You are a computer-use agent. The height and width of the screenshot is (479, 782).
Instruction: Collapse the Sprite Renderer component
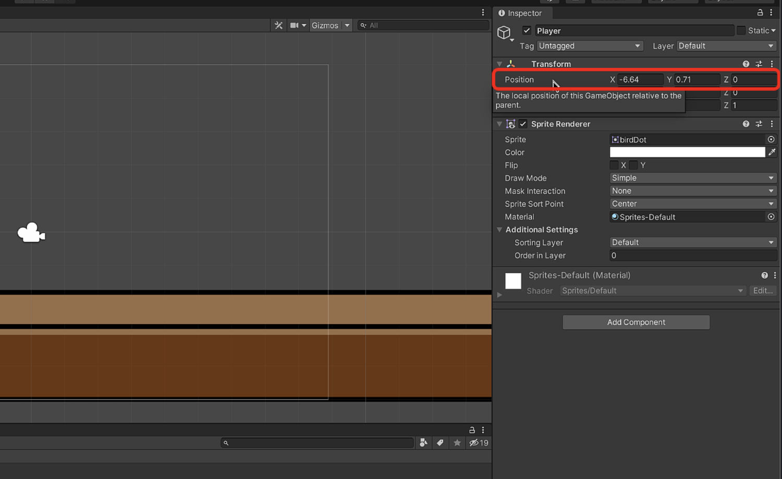pyautogui.click(x=499, y=124)
